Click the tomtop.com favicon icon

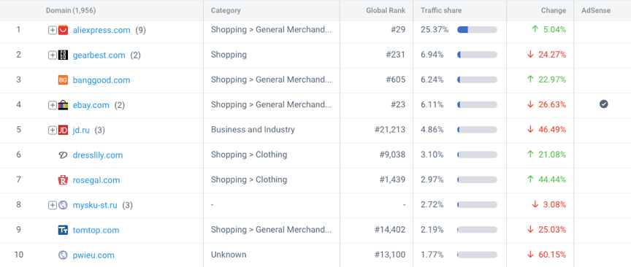(x=63, y=230)
